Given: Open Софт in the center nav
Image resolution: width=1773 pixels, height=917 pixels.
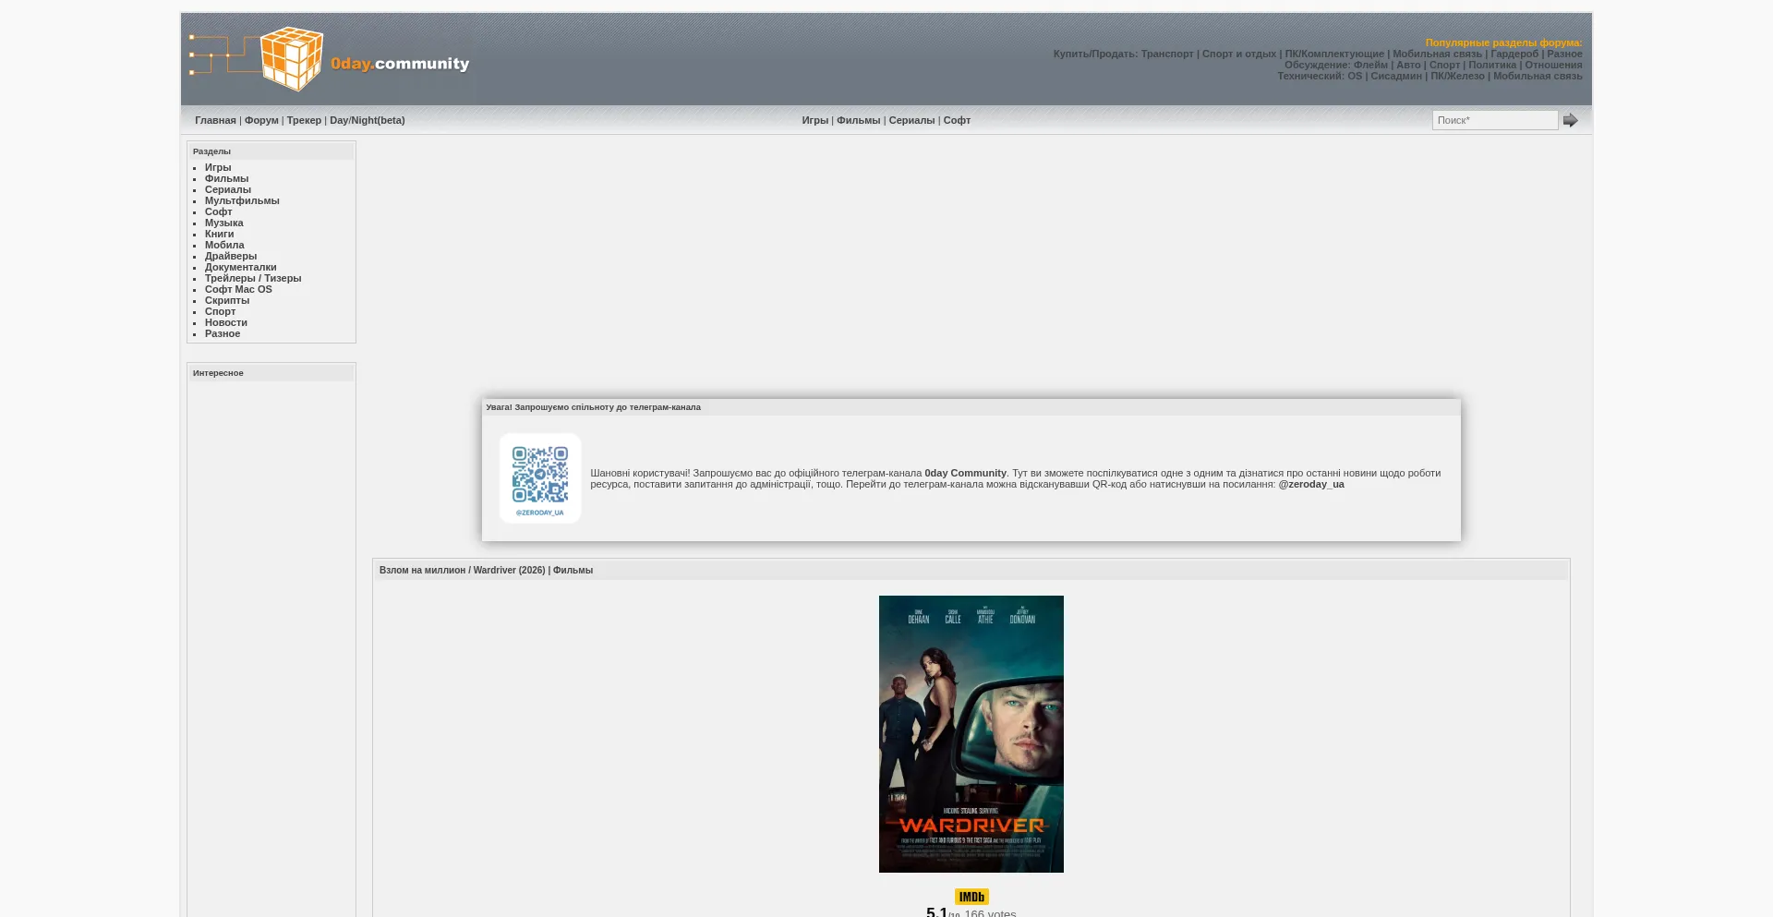Looking at the screenshot, I should (x=957, y=120).
